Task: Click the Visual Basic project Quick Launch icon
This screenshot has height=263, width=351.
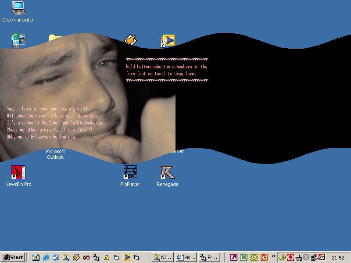Action: 96,257
